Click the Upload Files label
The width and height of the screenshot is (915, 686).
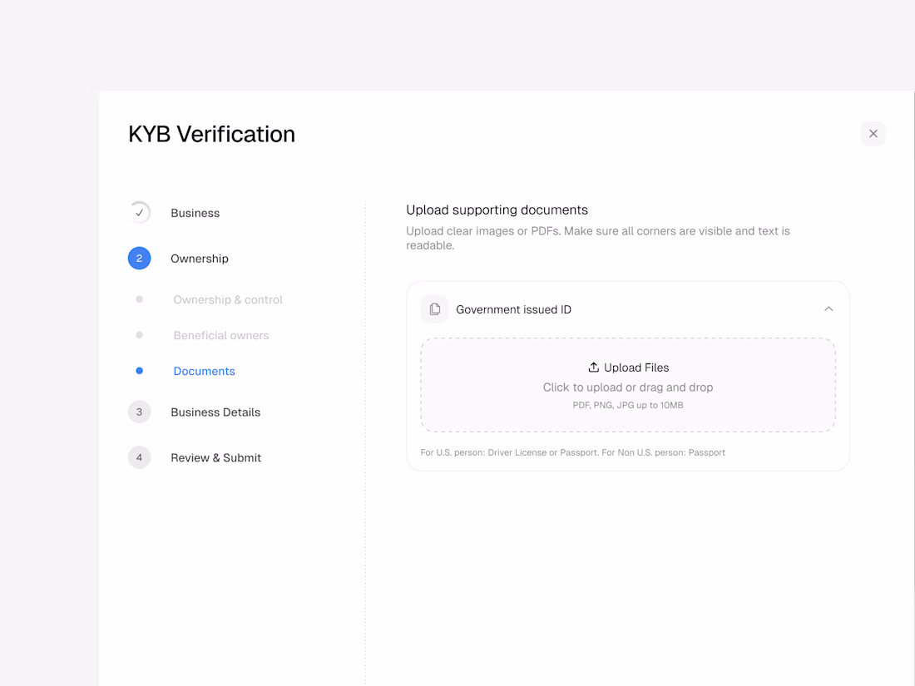point(636,368)
